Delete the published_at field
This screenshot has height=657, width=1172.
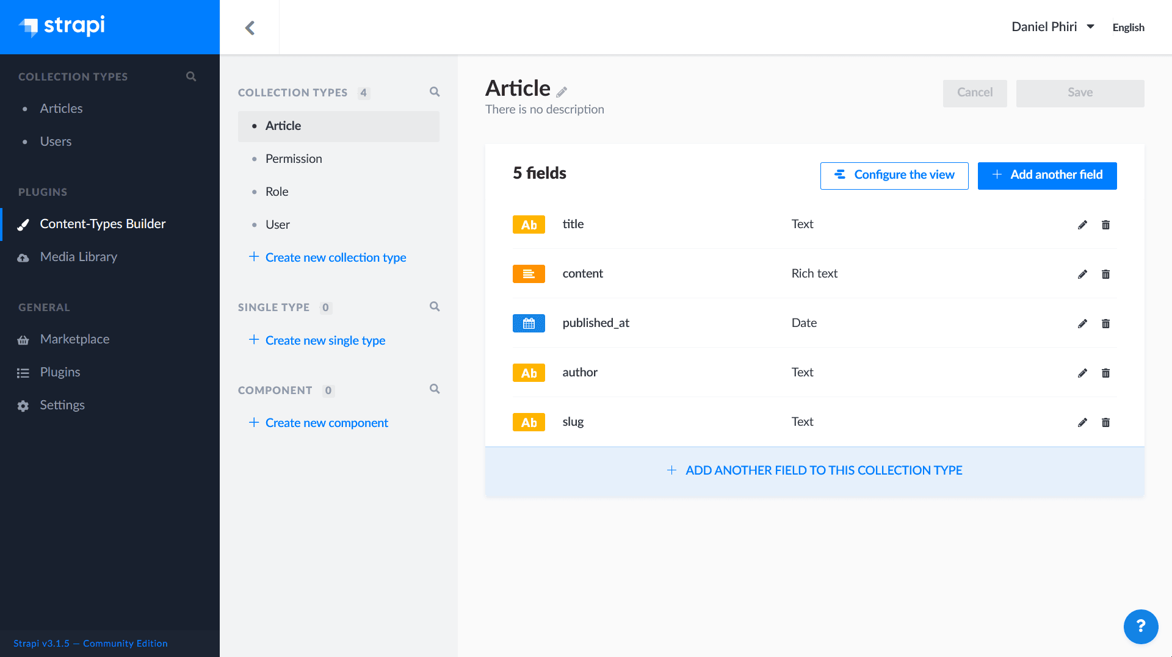1105,323
